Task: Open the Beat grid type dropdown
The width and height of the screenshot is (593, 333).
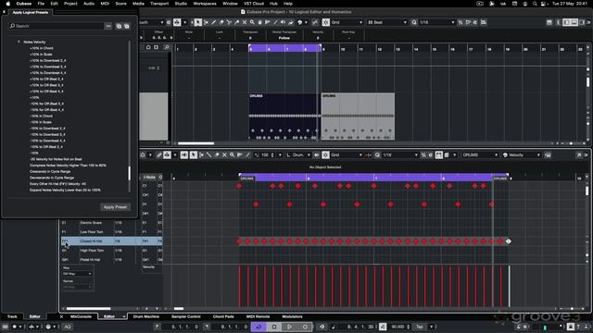Action: [x=387, y=22]
